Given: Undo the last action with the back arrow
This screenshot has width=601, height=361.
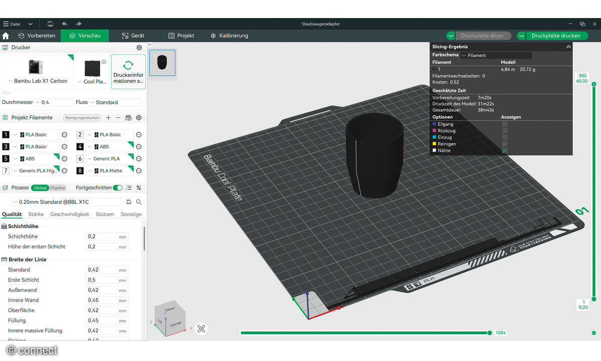Looking at the screenshot, I should pyautogui.click(x=65, y=24).
